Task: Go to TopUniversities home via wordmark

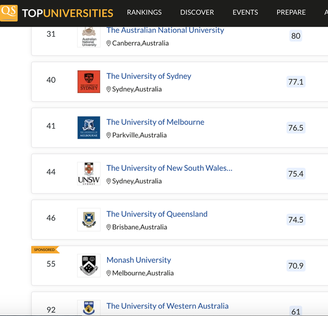Action: point(68,13)
